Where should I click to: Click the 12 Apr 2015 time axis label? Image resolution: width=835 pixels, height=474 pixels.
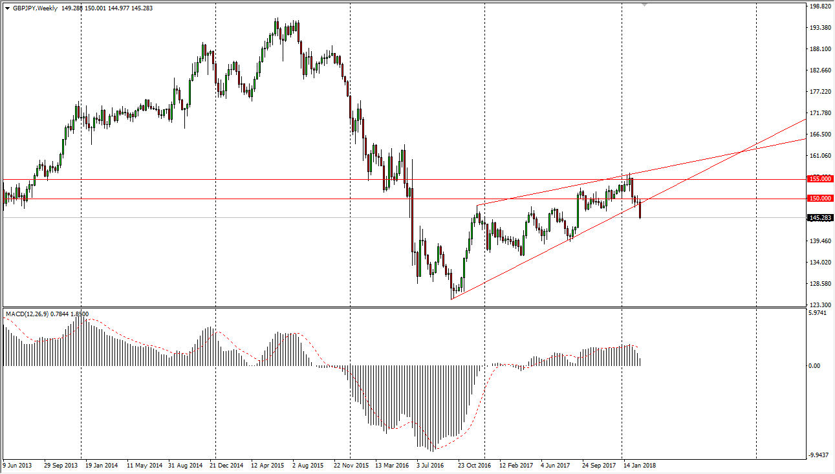click(267, 465)
